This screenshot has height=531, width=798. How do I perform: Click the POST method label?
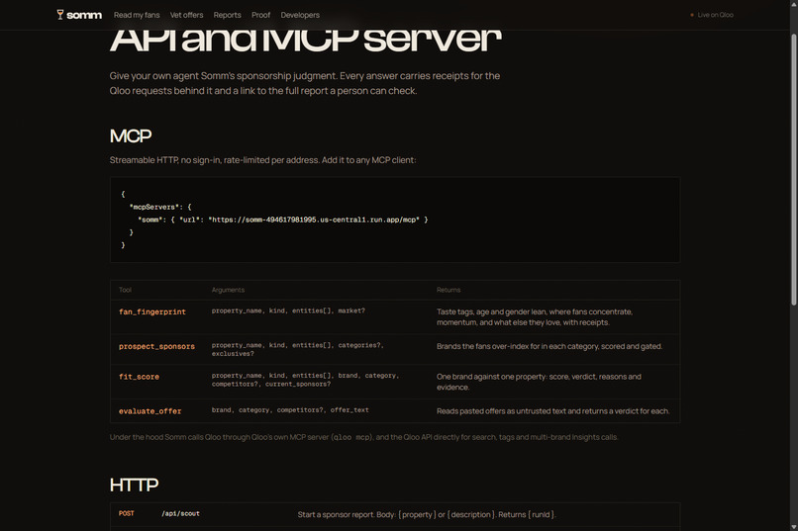pos(126,514)
